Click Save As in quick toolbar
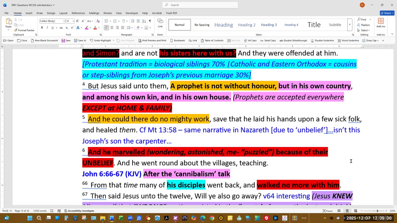 (x=80, y=41)
